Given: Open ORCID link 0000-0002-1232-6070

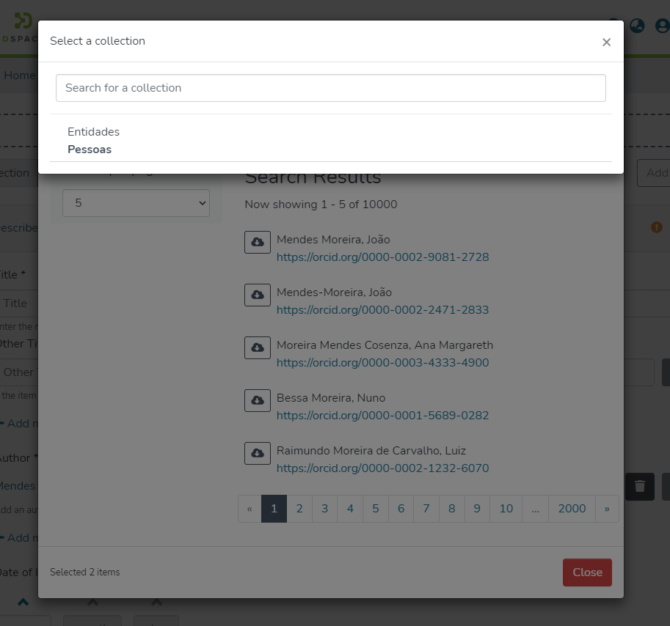Looking at the screenshot, I should point(382,468).
